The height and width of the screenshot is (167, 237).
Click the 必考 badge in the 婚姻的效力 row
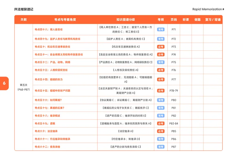(x=161, y=79)
